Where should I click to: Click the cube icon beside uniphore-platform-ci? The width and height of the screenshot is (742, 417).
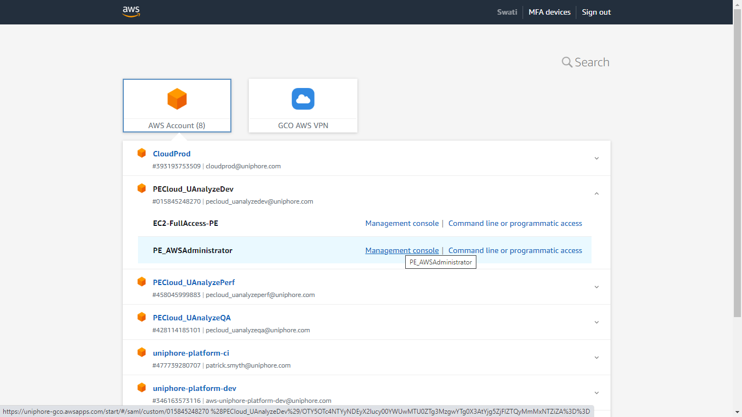[142, 352]
